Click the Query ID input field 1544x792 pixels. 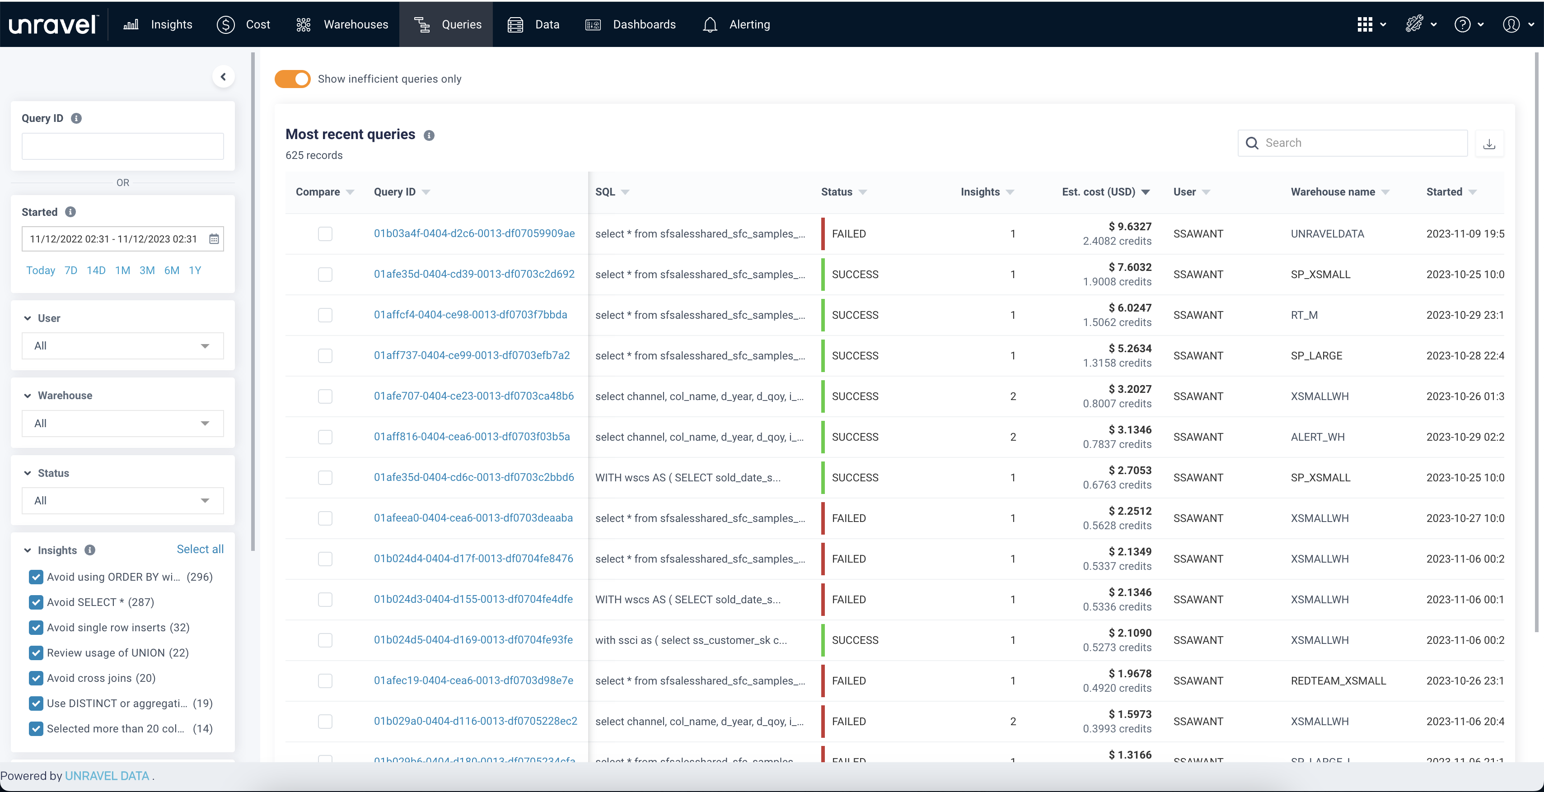(x=123, y=146)
